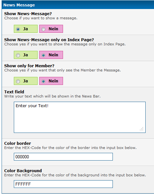154x195 pixels.
Task: Focus the Color Background input showing FFFFFF
Action: 63,184
